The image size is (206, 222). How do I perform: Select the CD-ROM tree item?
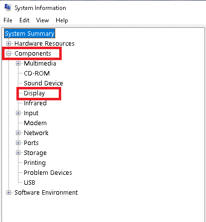tap(37, 74)
